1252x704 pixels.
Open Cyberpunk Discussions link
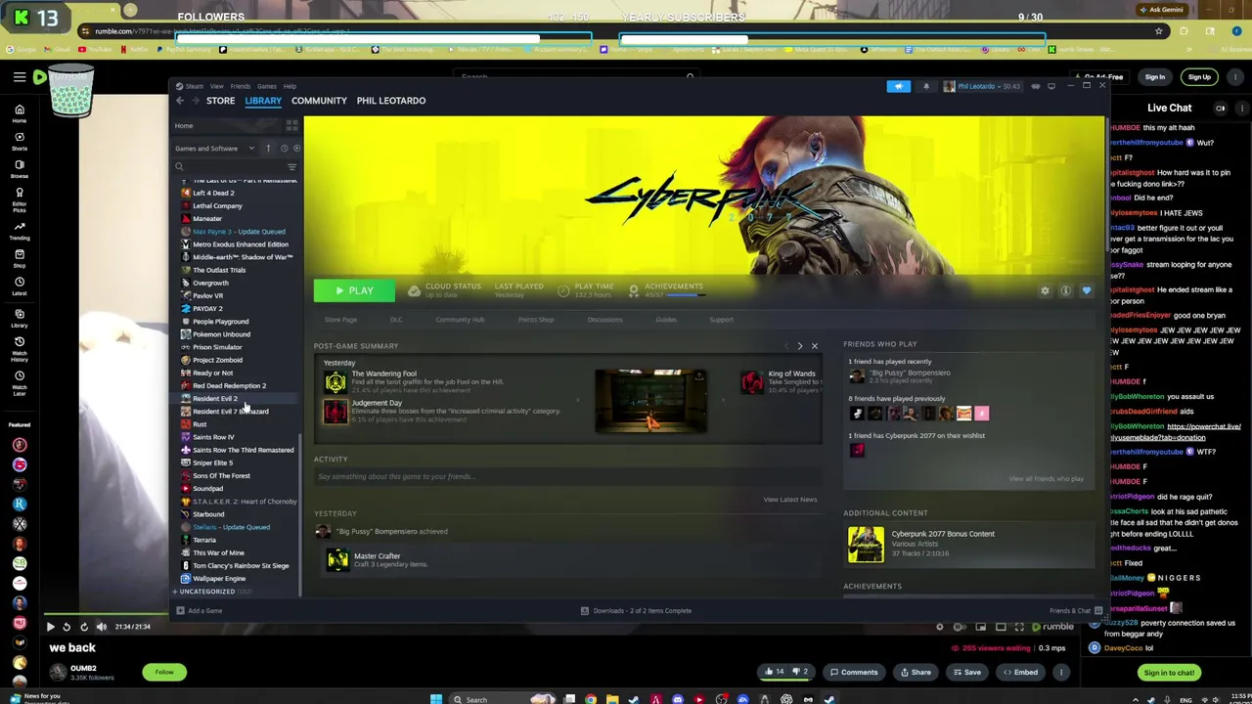point(604,320)
